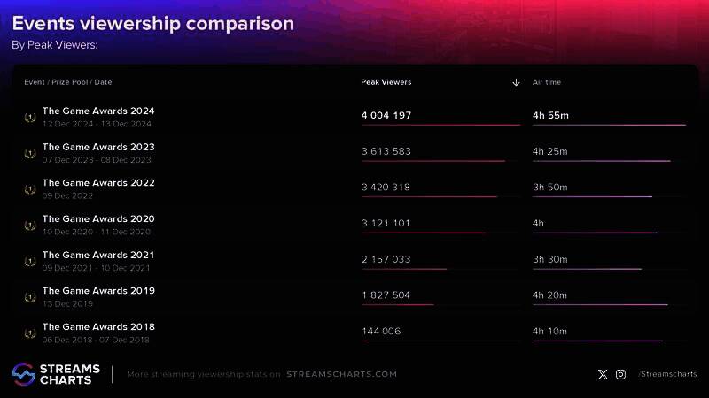Open The Game Awards 2021 event link
The width and height of the screenshot is (709, 398).
click(98, 255)
